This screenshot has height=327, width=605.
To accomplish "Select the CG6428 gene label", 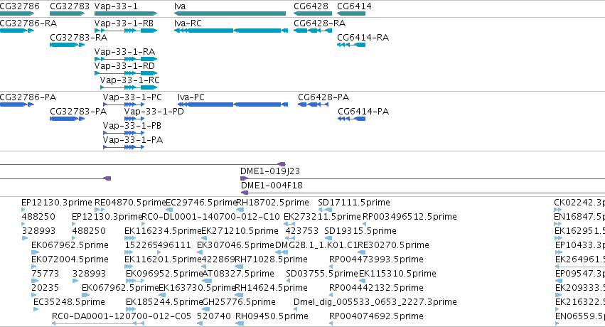I will pyautogui.click(x=311, y=6).
